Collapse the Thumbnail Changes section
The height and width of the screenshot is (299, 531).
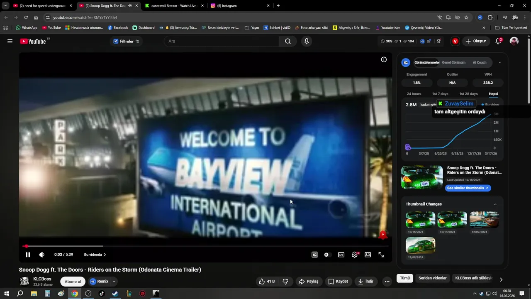pyautogui.click(x=495, y=204)
